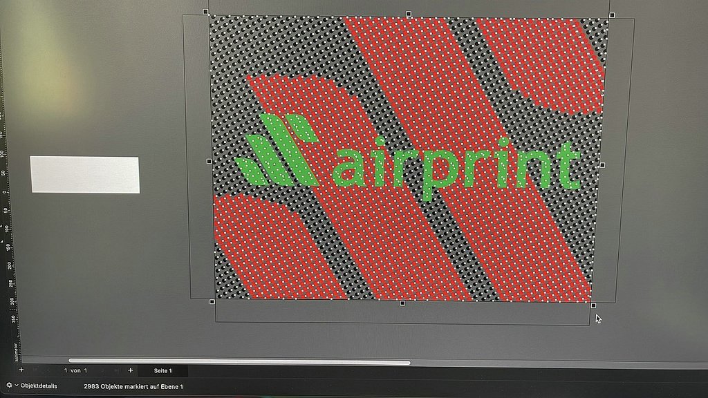This screenshot has height=398, width=708.
Task: Click the horizontal scrollbar below the canvas
Action: click(239, 361)
